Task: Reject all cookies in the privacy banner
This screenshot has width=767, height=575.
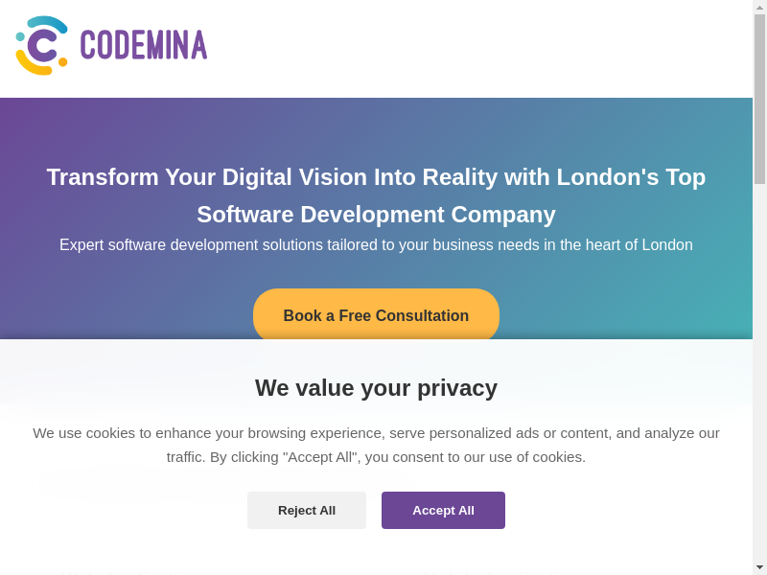Action: click(307, 510)
